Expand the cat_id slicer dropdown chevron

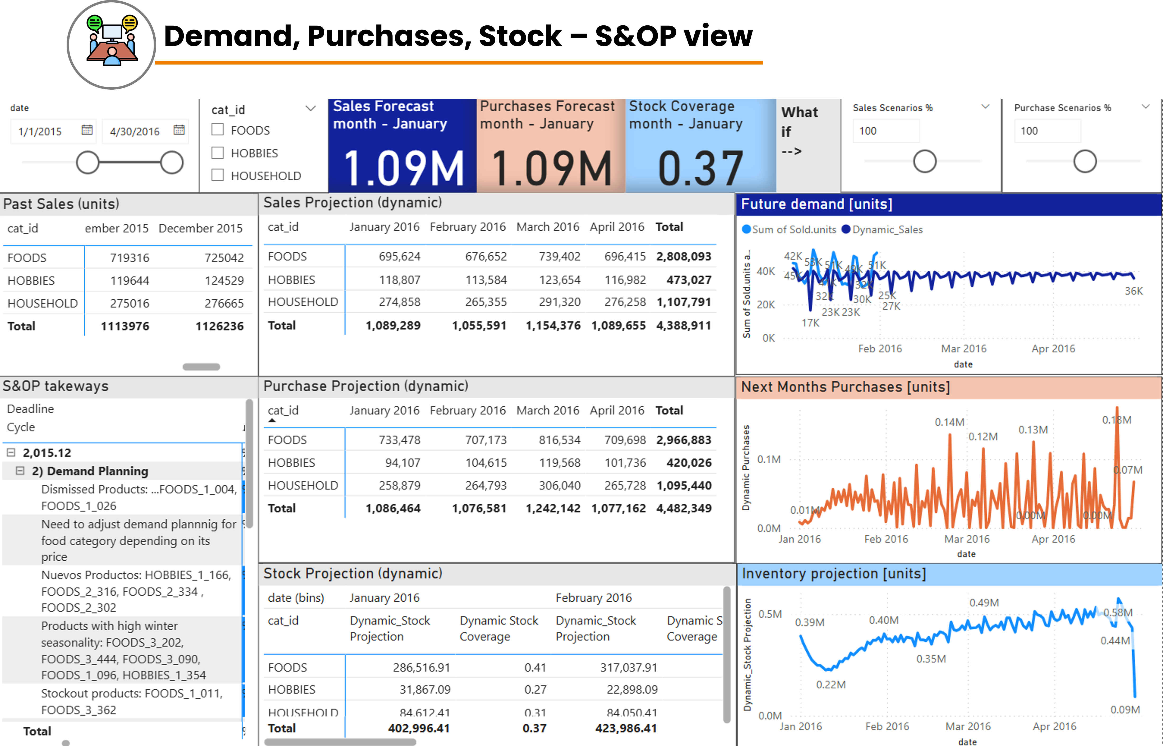click(310, 108)
